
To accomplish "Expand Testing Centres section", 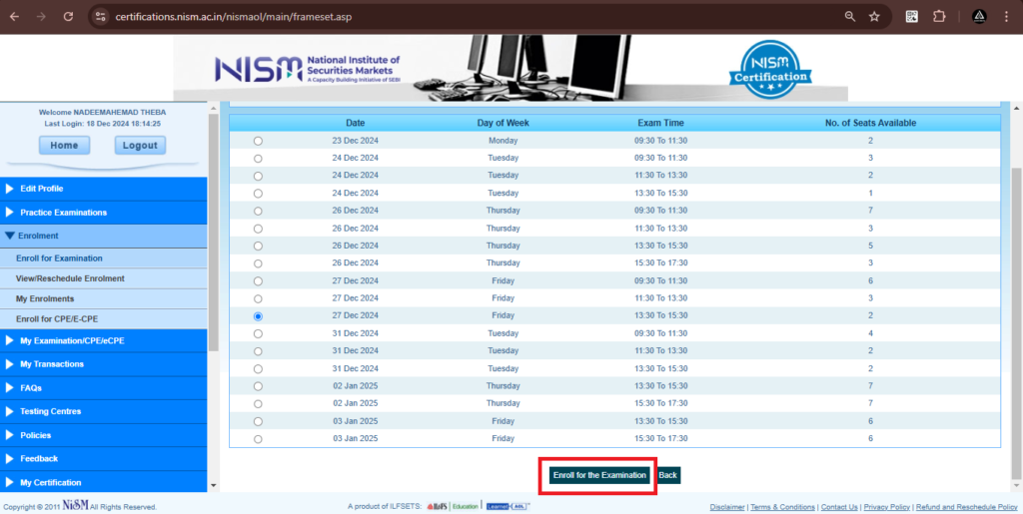I will click(x=104, y=412).
